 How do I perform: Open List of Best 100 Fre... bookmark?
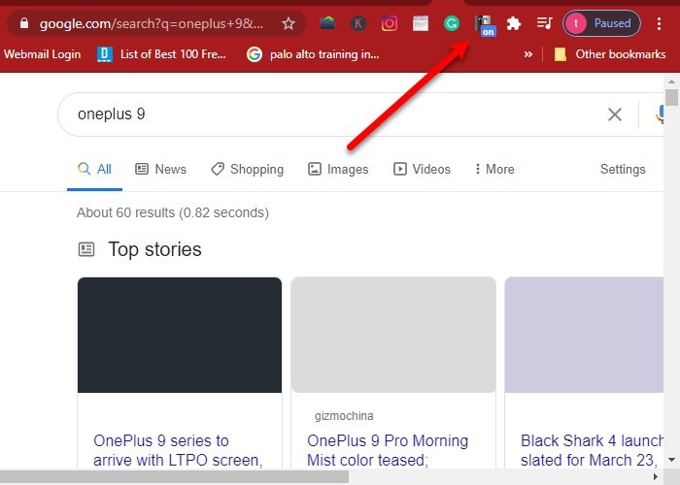coord(161,54)
